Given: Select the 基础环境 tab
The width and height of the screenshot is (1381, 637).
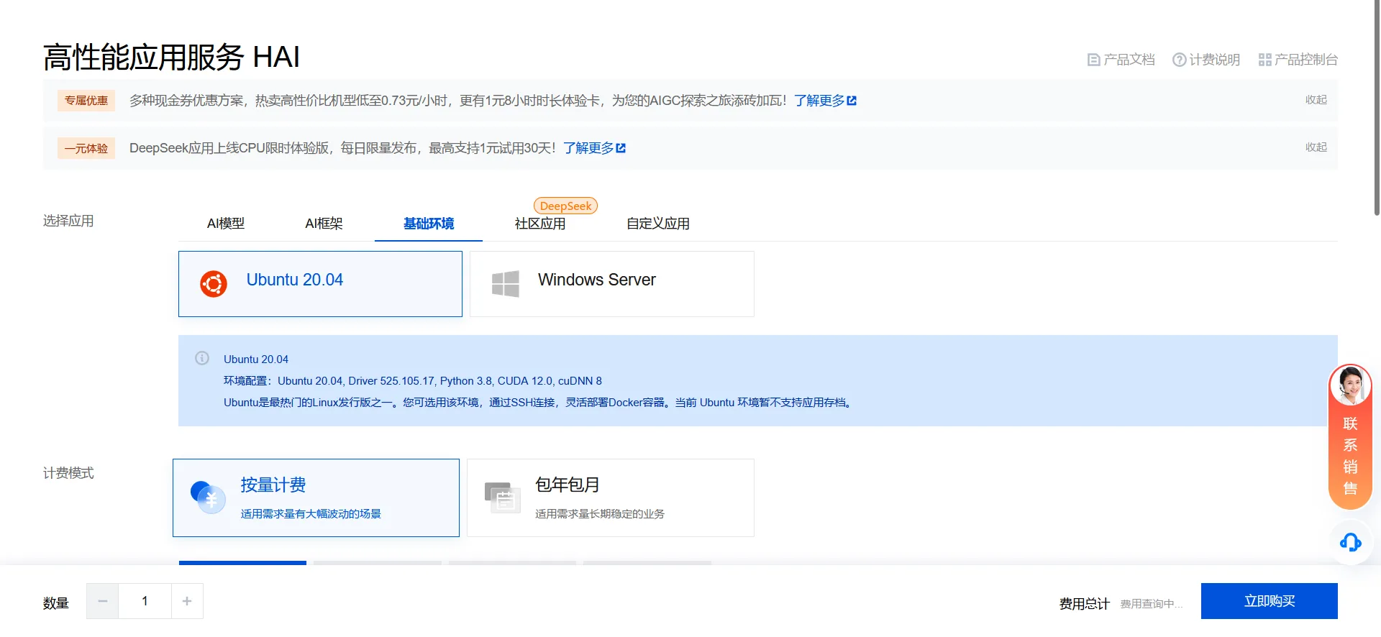Looking at the screenshot, I should pos(429,224).
